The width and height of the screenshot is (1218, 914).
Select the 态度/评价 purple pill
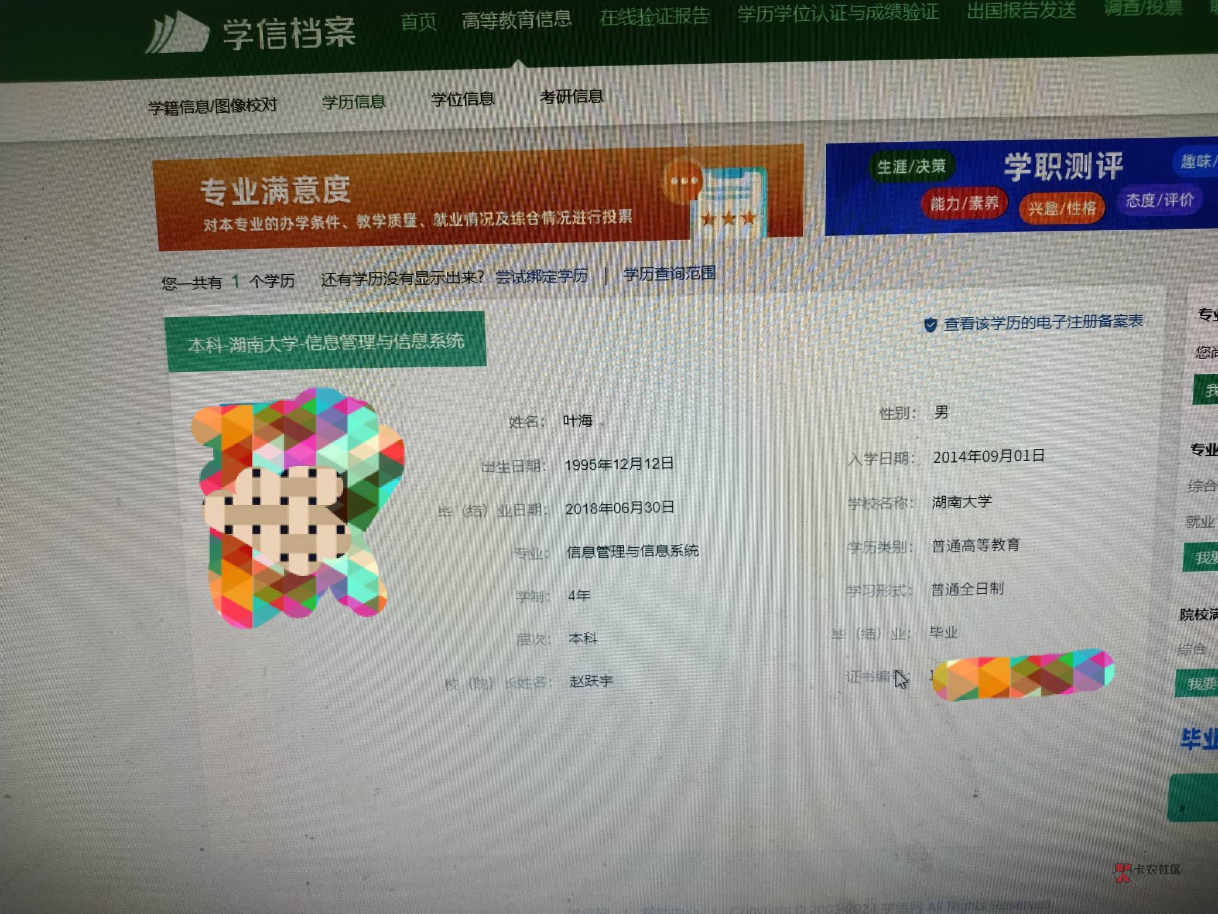(1159, 200)
